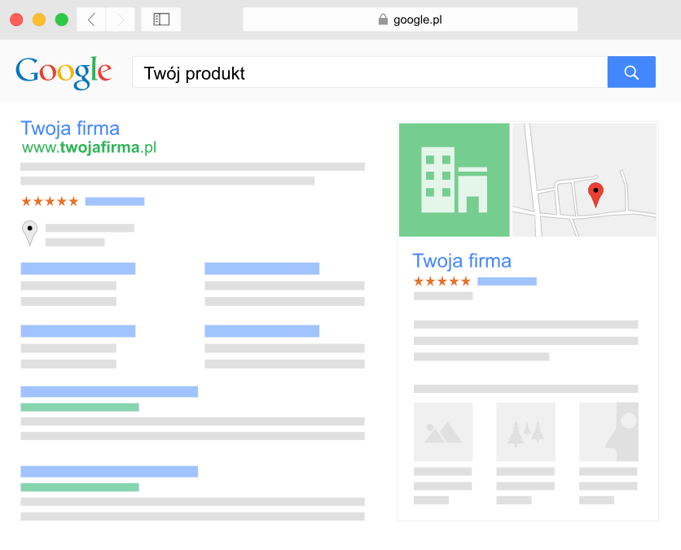Open "Twoja firma" title in business panel
Image resolution: width=681 pixels, height=550 pixels.
pos(462,261)
